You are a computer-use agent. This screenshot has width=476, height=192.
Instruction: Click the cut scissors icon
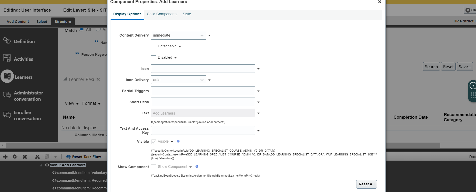[37, 157]
